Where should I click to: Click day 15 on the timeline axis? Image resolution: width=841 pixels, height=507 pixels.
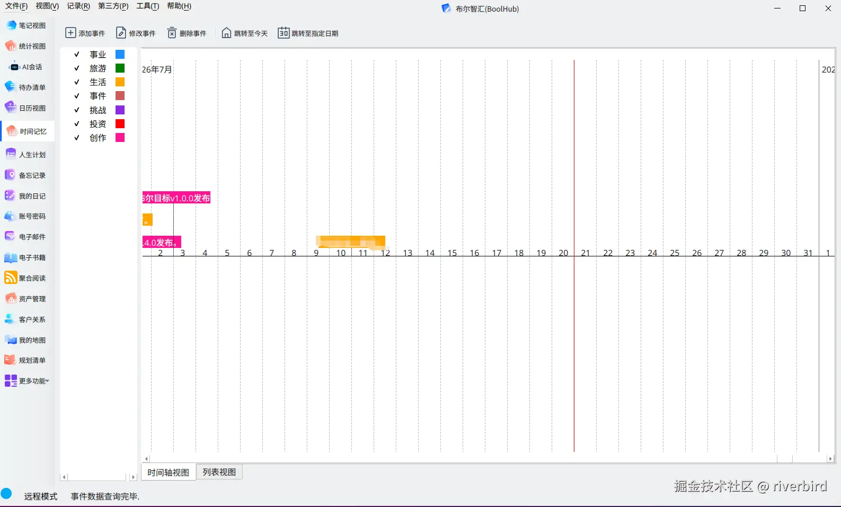pos(452,253)
